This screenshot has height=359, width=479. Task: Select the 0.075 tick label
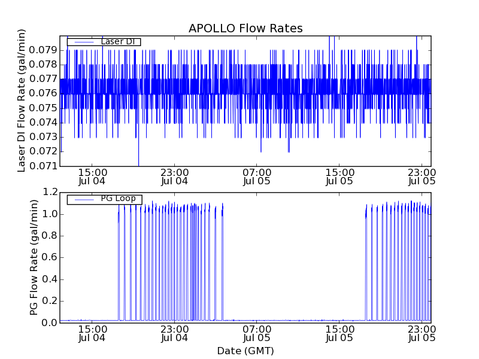(x=43, y=108)
